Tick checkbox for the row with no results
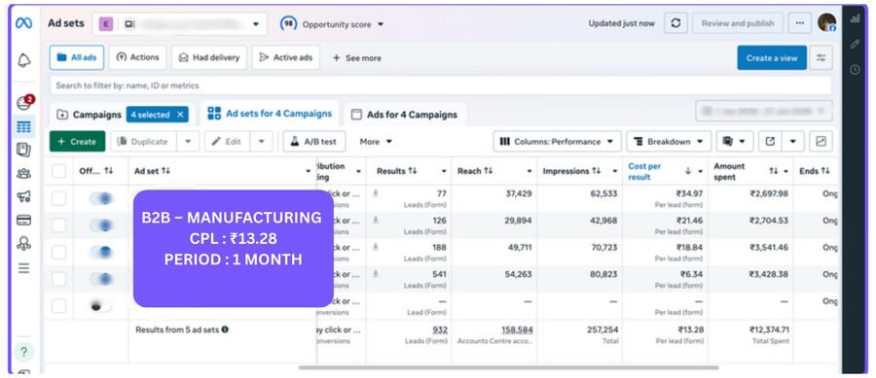 click(58, 305)
